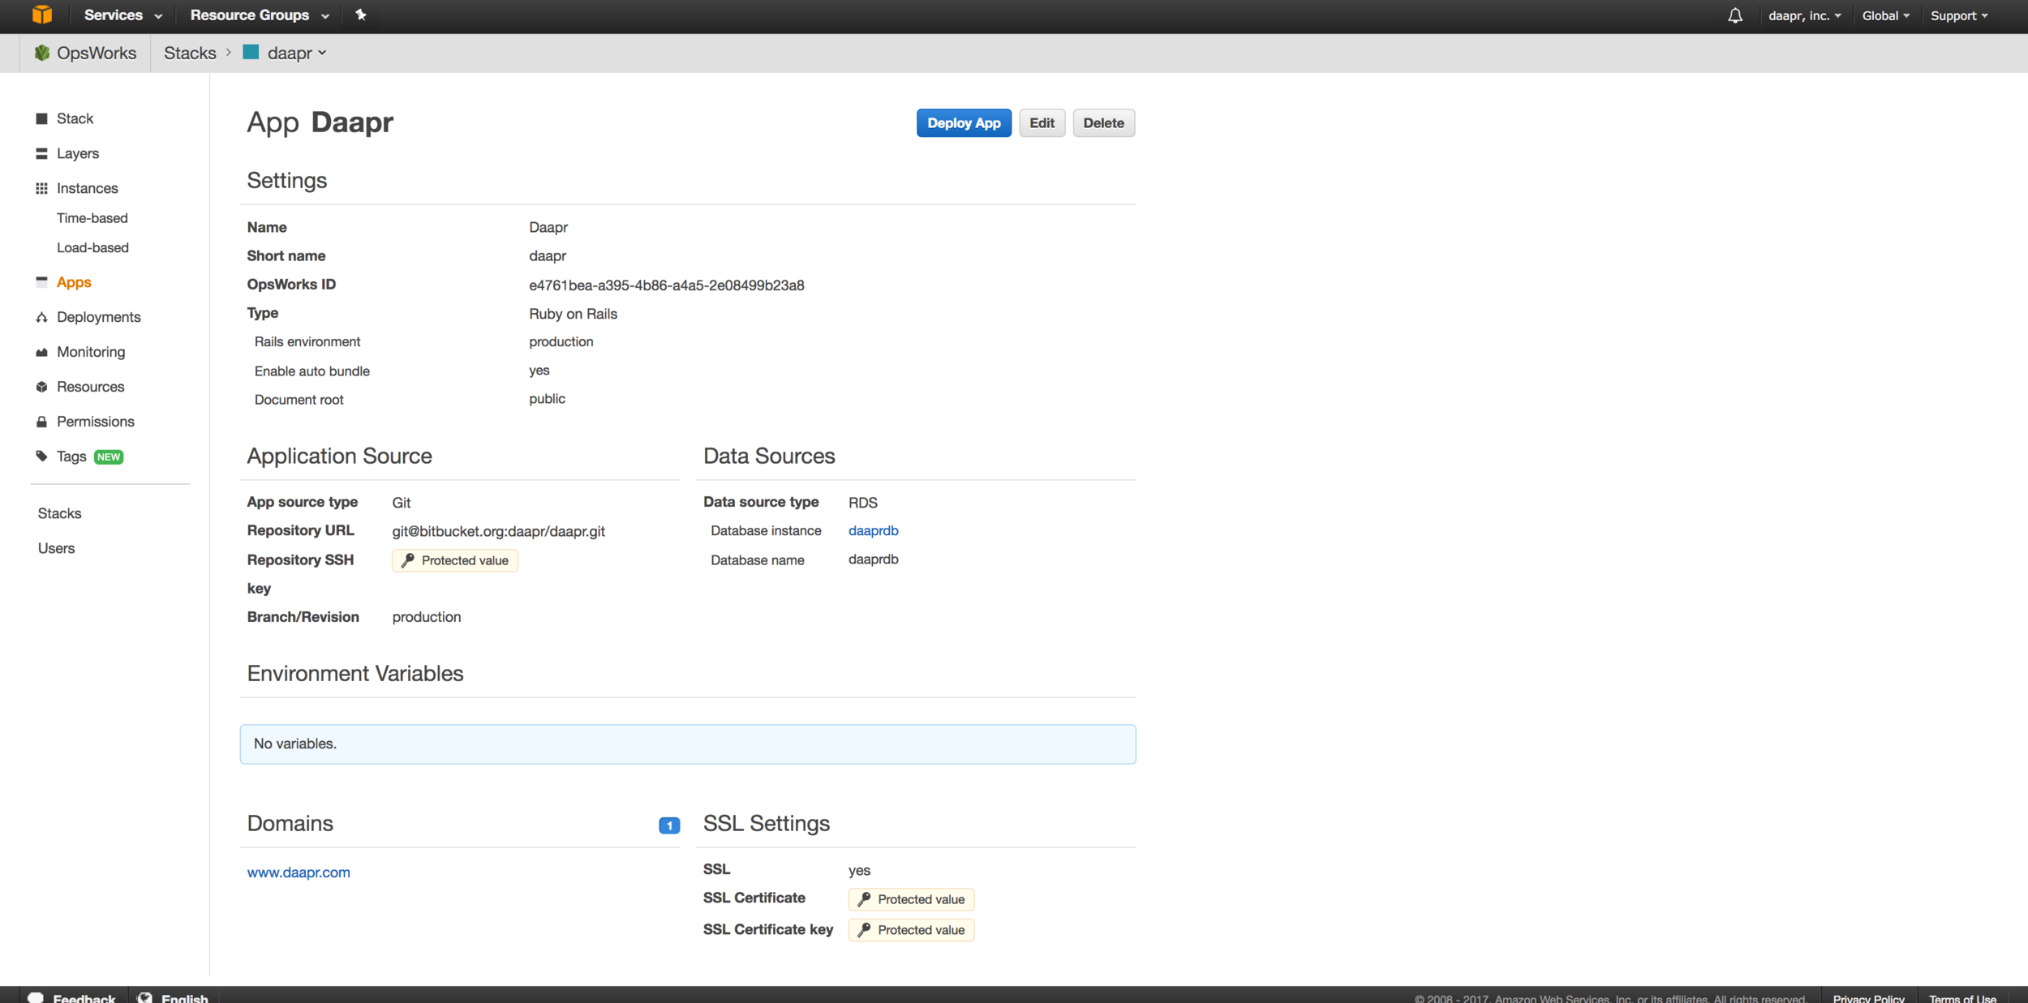Click the Repository URL git@bitbucket.org value
The height and width of the screenshot is (1003, 2028).
(498, 531)
